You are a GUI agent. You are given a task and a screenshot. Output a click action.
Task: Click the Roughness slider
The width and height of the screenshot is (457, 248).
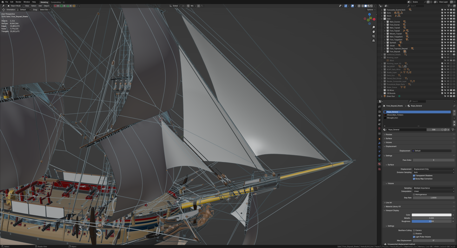click(432, 221)
